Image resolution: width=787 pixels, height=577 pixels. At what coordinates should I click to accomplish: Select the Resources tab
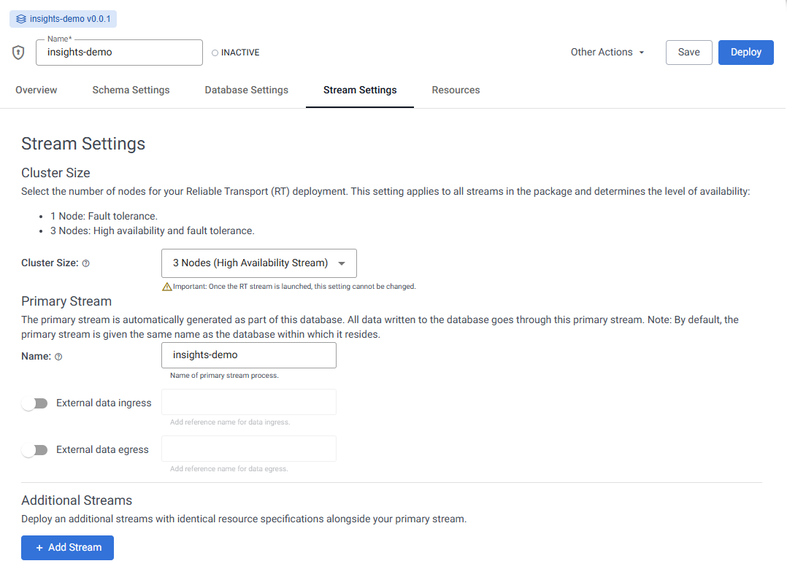coord(456,90)
